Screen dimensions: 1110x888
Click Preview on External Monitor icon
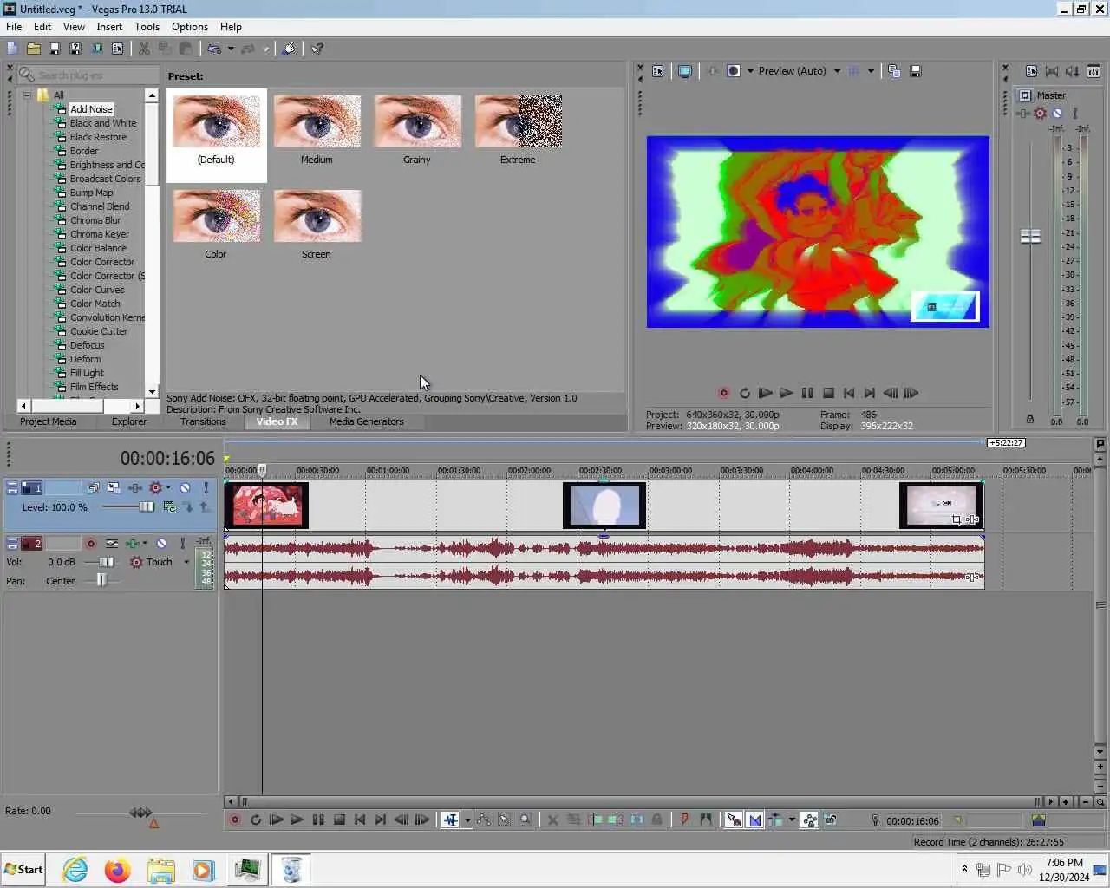[685, 71]
